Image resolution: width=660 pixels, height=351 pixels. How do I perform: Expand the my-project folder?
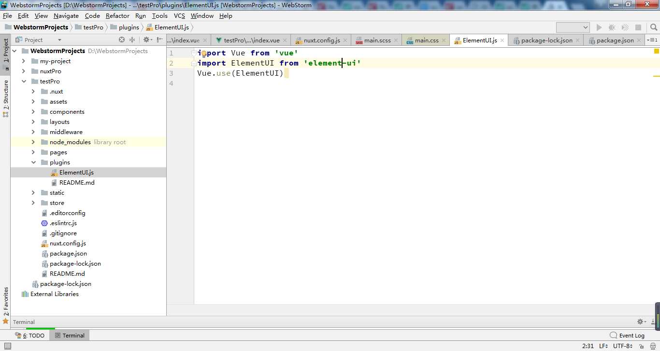[24, 61]
